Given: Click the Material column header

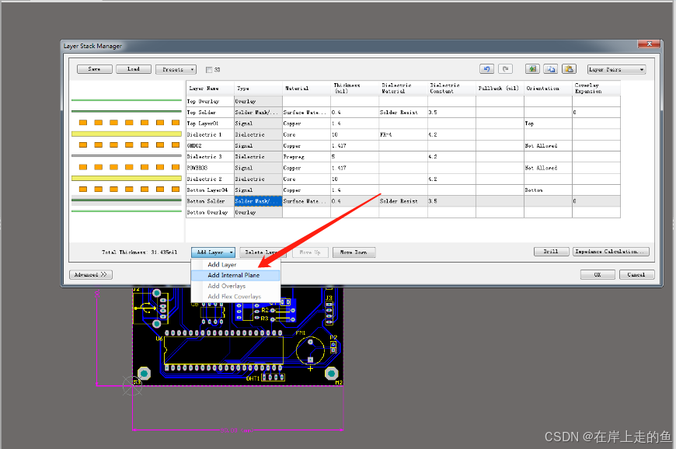Looking at the screenshot, I should coord(306,89).
